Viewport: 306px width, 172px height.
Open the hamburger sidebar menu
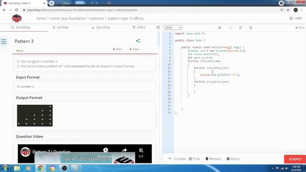[x=4, y=42]
